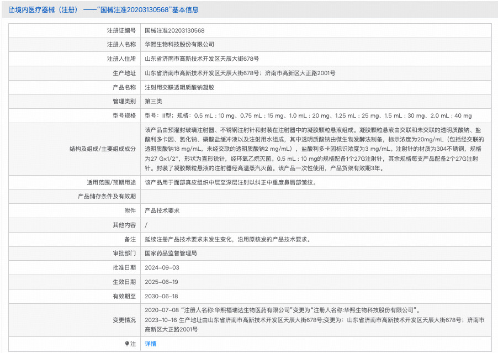The width and height of the screenshot is (498, 353).
Task: Click the 结构及组成/主要组成成分 description paragraph
Action: (x=315, y=149)
